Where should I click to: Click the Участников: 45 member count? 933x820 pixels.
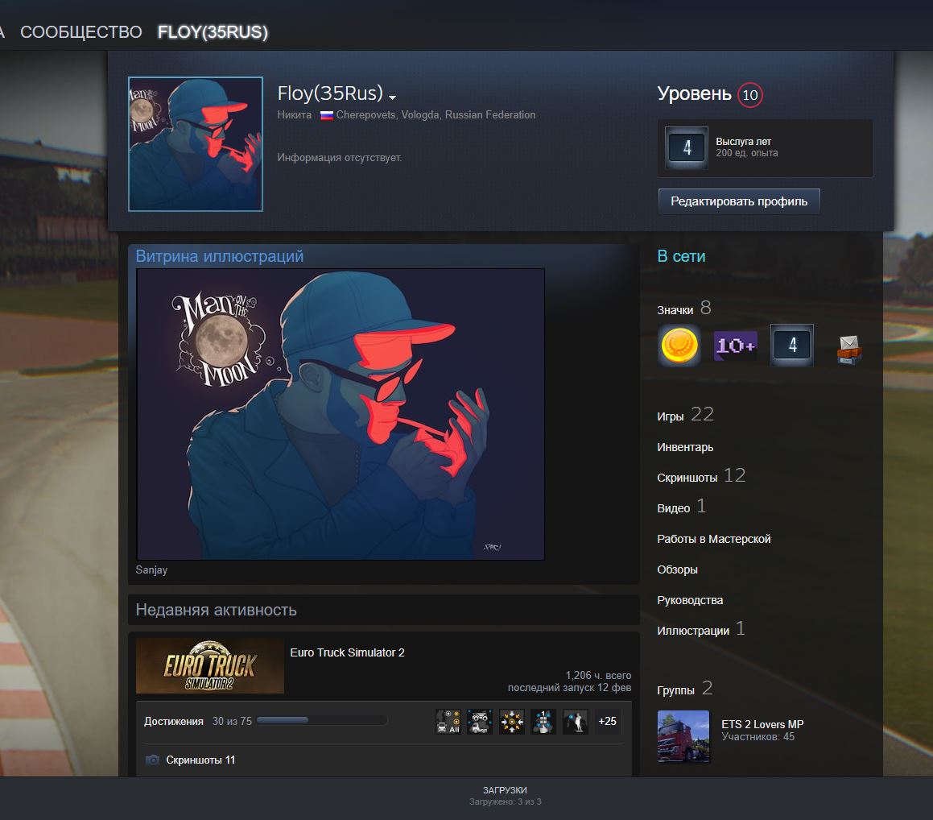pos(758,736)
